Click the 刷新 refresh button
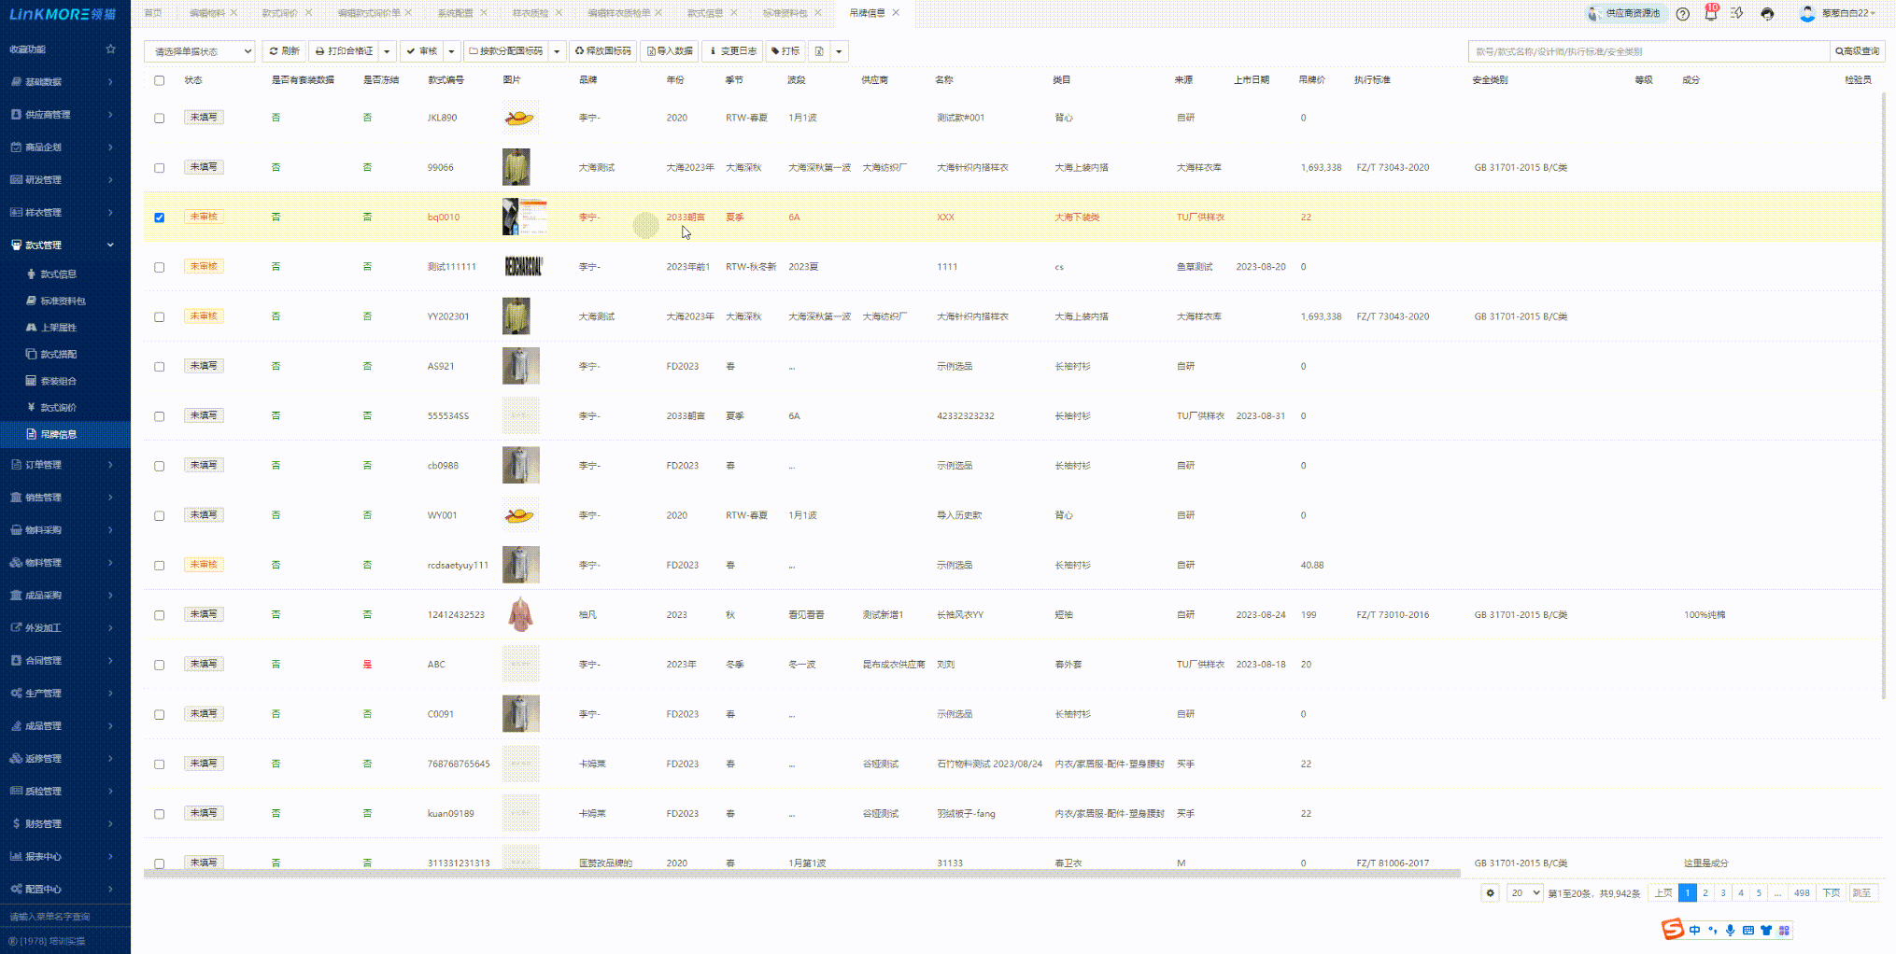1896x954 pixels. tap(284, 51)
